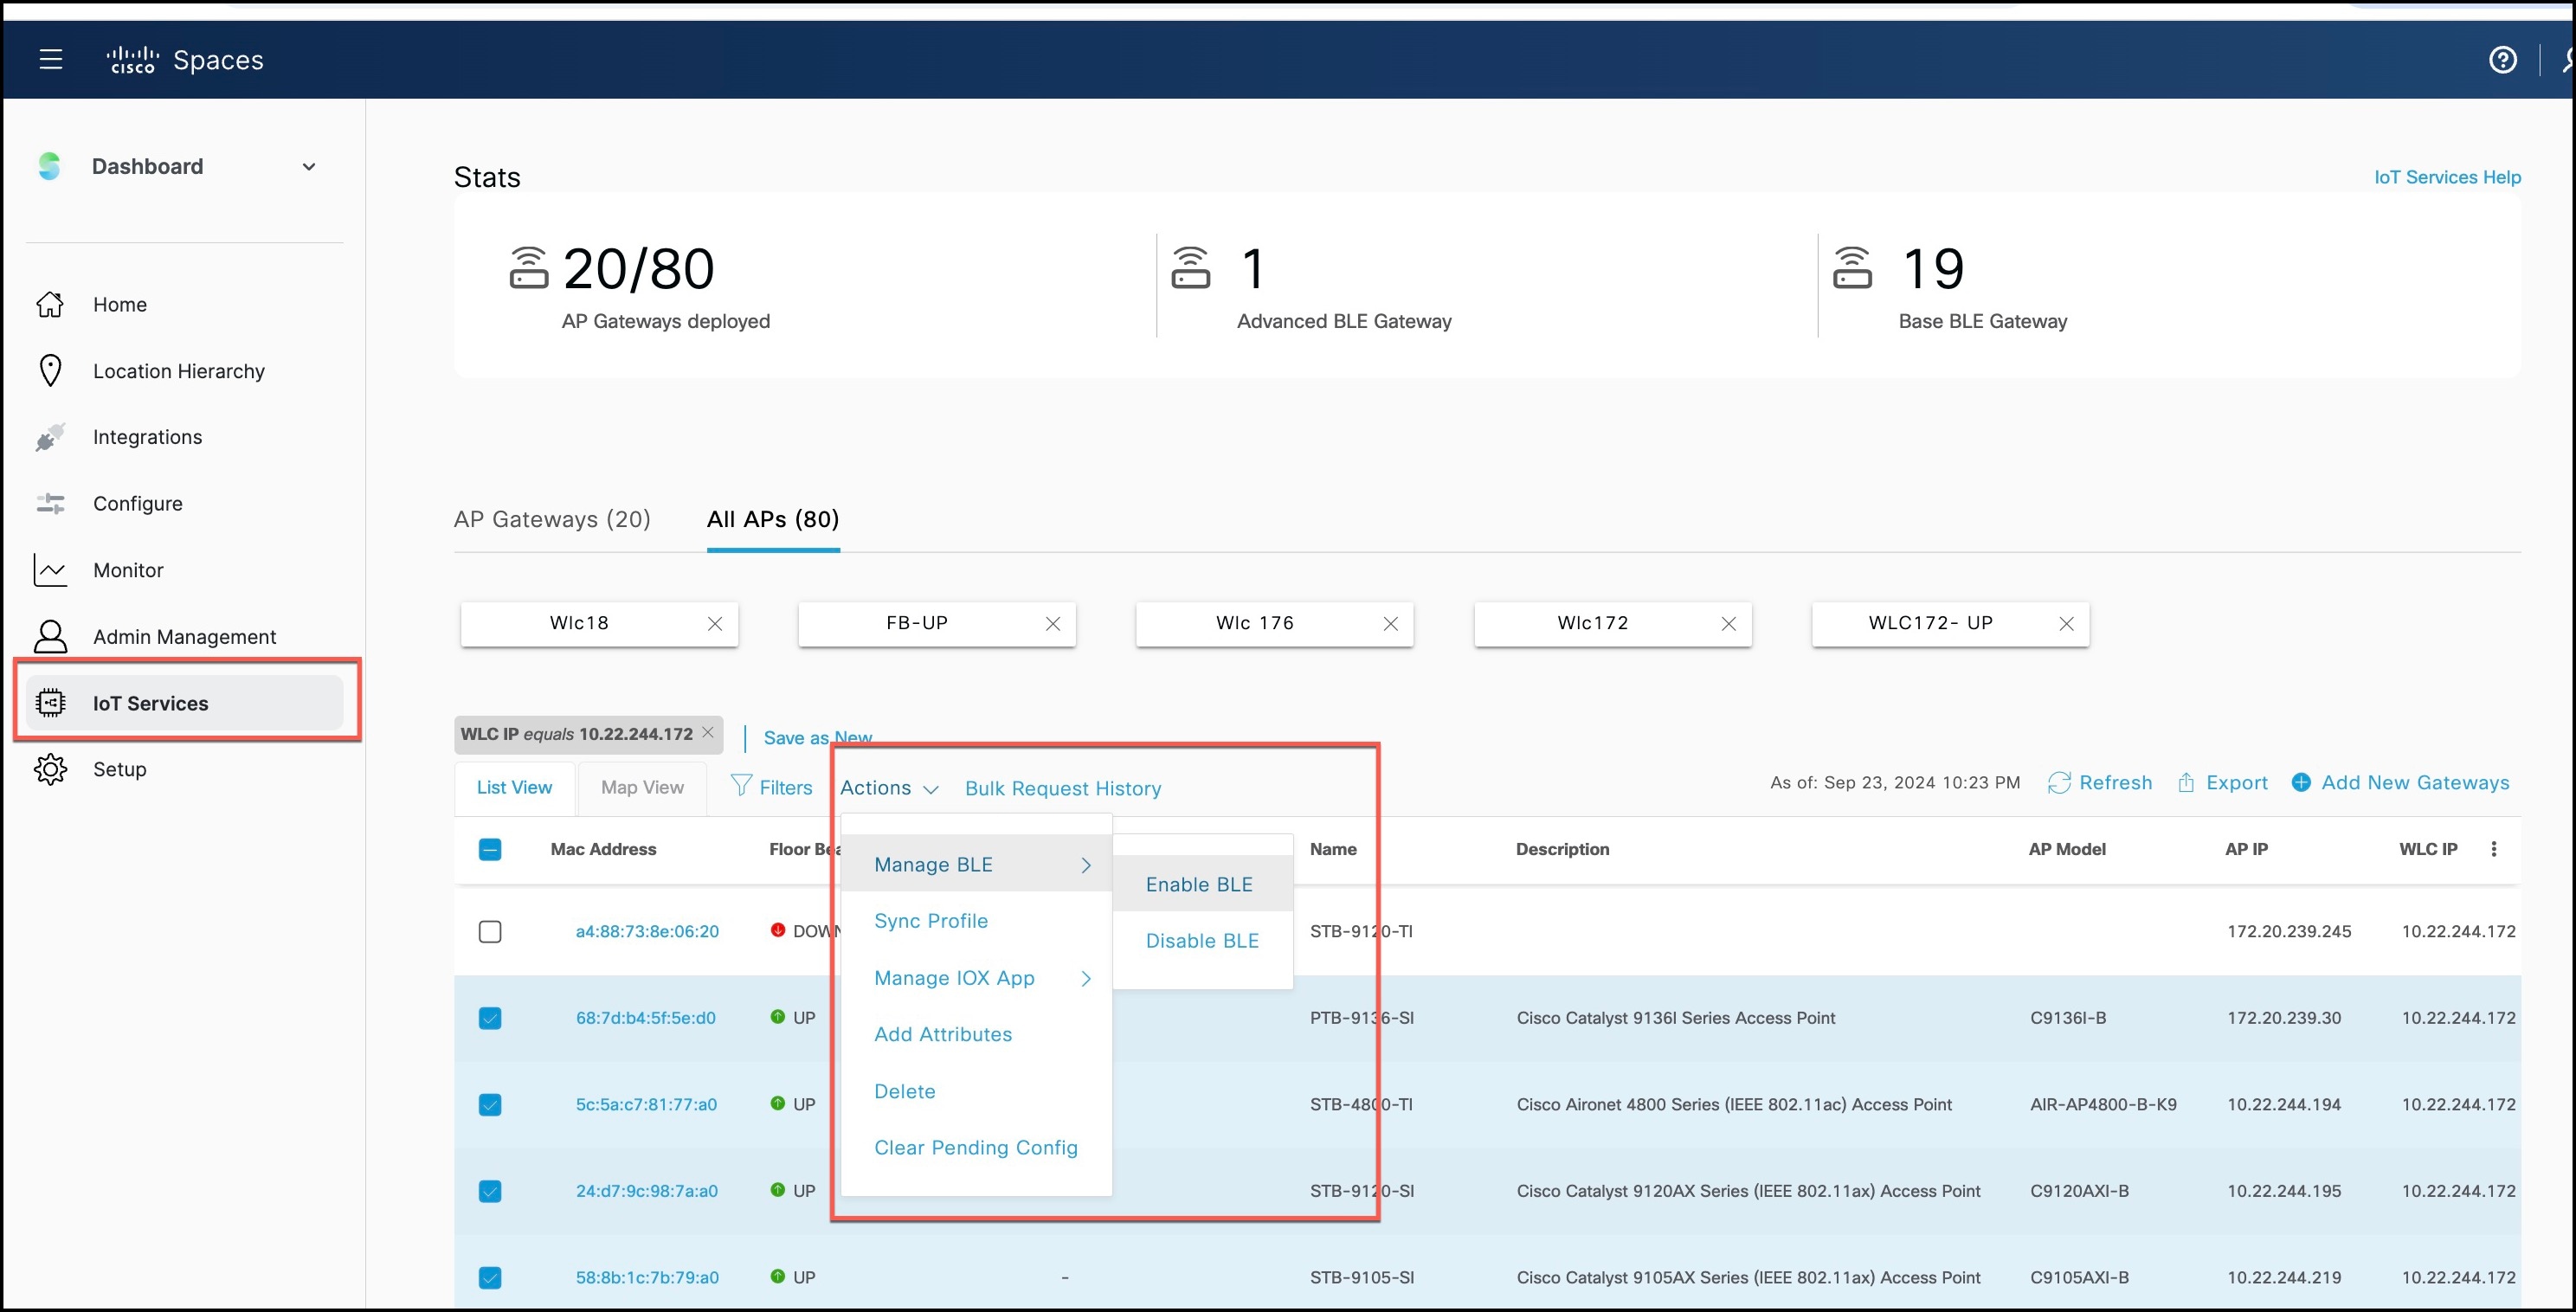Viewport: 2576px width, 1312px height.
Task: Open MAC address 58:8b:1c:7b:79:a0 link
Action: [646, 1278]
